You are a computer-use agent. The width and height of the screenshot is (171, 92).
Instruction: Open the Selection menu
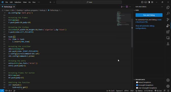tap(18, 2)
